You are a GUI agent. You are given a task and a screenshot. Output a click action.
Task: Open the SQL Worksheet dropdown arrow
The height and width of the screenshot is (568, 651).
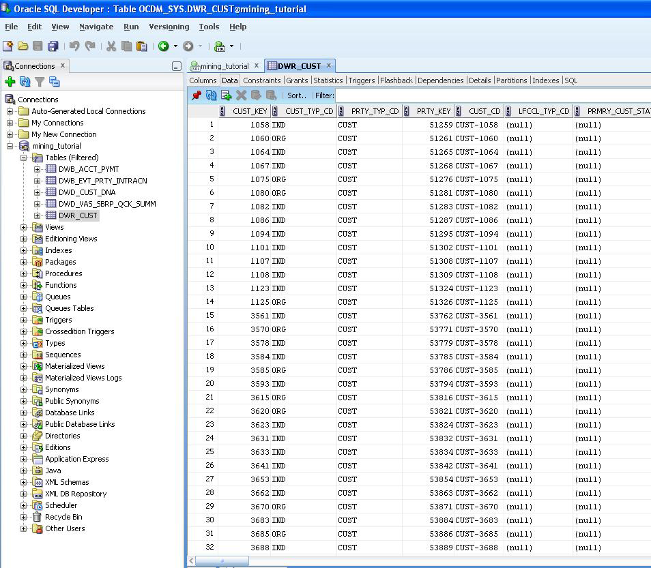point(231,46)
